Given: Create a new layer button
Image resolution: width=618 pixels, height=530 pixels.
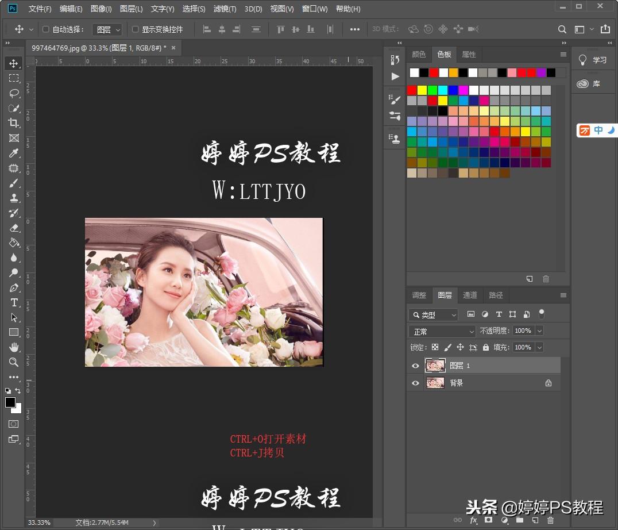Looking at the screenshot, I should click(x=535, y=521).
